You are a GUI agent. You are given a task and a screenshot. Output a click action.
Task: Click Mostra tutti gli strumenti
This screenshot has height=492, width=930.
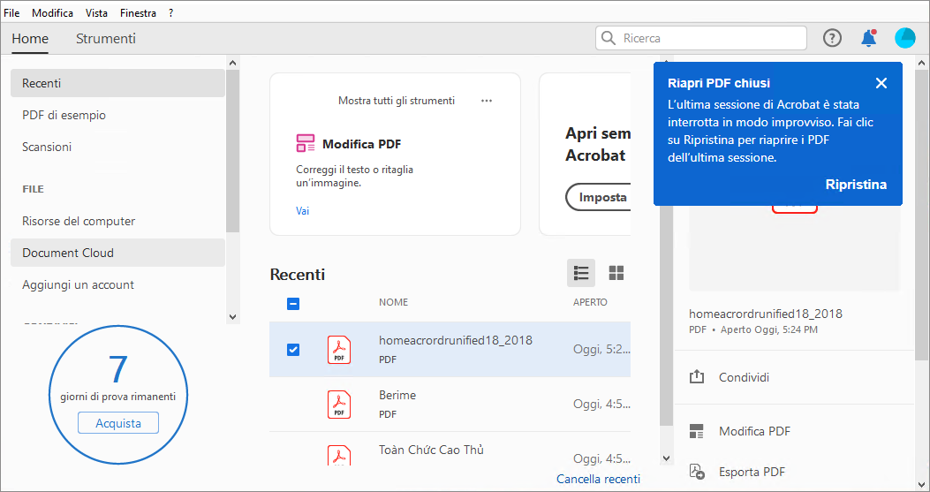tap(397, 101)
